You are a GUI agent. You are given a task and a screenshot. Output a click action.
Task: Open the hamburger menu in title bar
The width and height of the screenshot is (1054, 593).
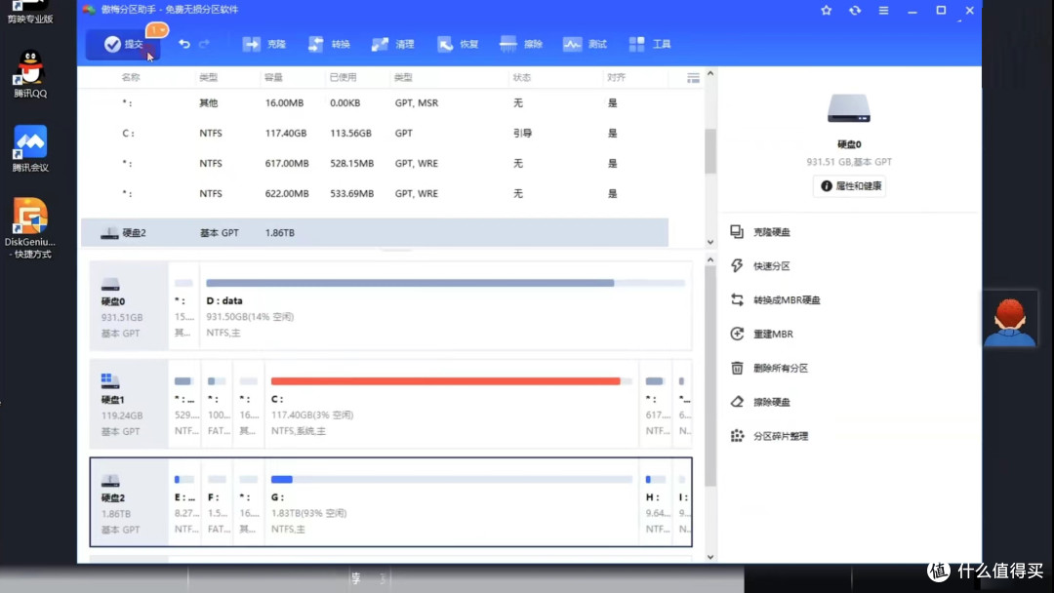click(883, 10)
